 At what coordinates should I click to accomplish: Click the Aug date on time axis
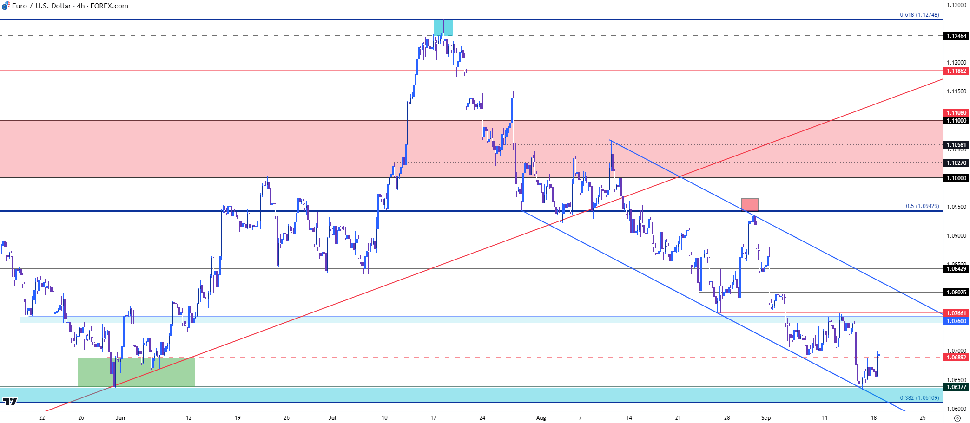point(541,418)
